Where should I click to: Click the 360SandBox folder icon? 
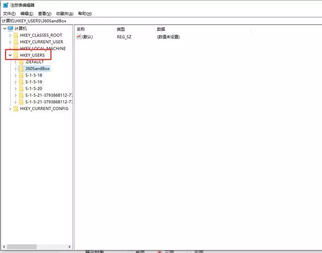point(21,69)
